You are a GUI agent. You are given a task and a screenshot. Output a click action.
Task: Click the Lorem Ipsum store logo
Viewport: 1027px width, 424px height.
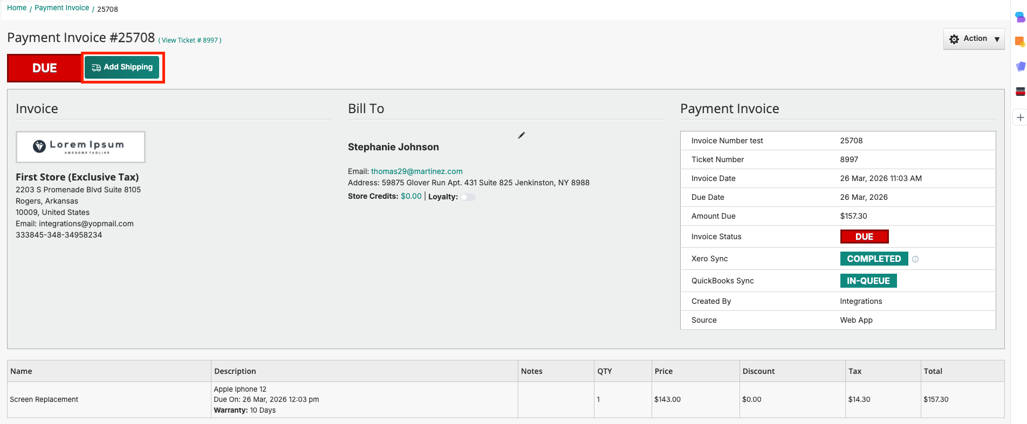[80, 147]
